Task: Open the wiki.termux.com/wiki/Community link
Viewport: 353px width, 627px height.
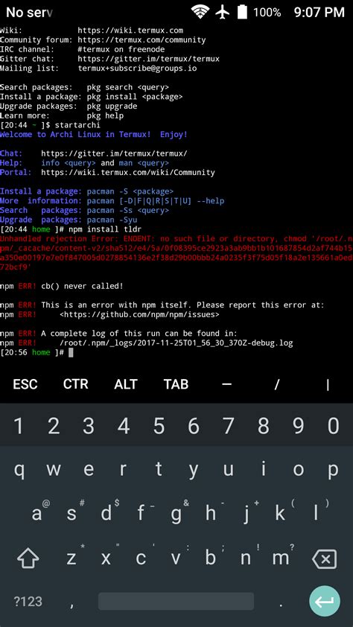Action: click(128, 172)
